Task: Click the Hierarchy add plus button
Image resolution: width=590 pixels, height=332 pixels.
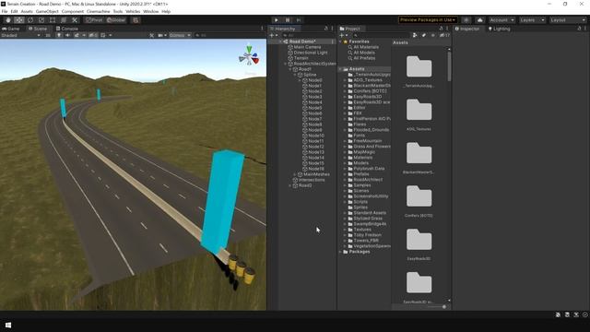Action: click(x=273, y=35)
